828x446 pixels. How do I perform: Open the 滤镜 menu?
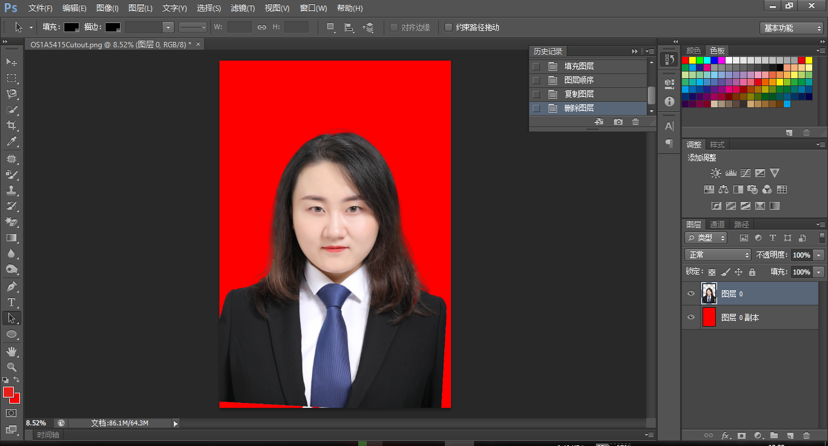(x=242, y=8)
